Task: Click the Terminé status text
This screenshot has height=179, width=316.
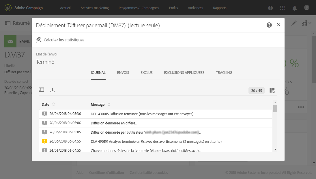Action: 45,62
